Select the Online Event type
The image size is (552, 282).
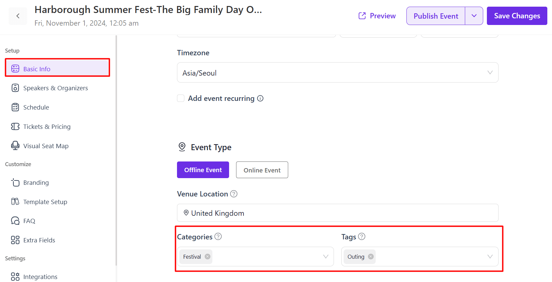click(262, 170)
